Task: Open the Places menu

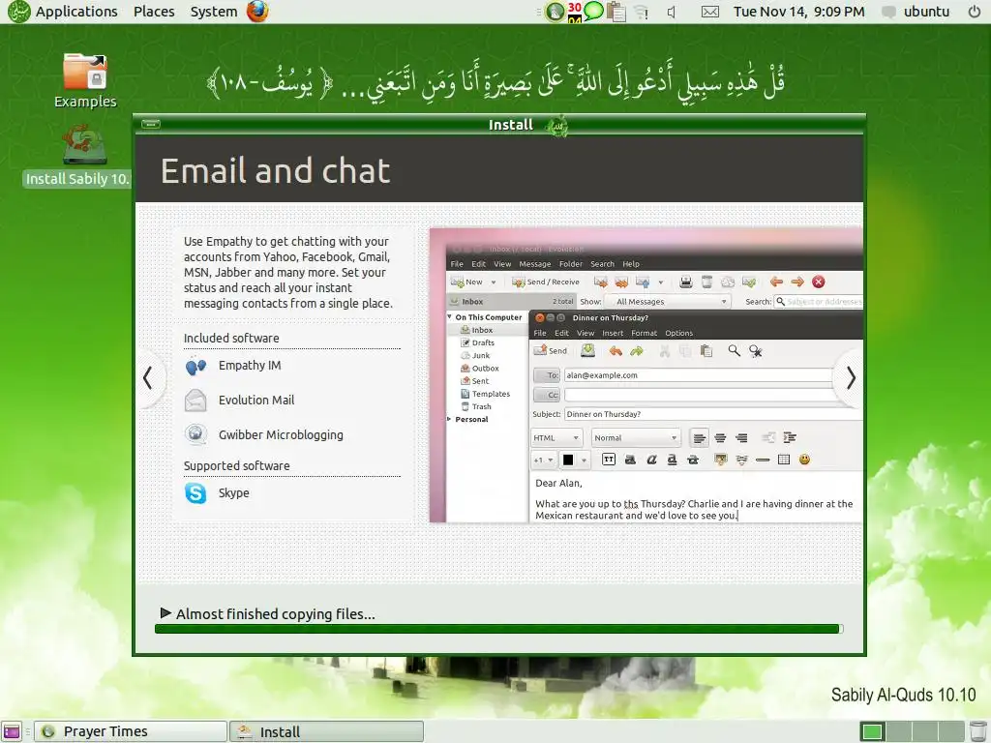Action: 154,12
